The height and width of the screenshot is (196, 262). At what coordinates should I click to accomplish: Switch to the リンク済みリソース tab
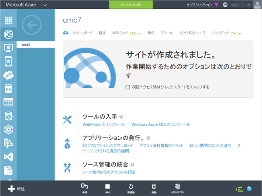(x=192, y=33)
